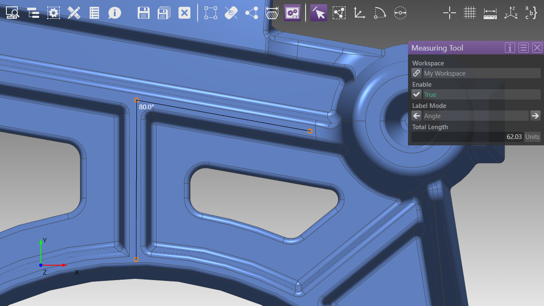This screenshot has height=306, width=544.
Task: Click the XYZ axes orientation icon
Action: 510,13
